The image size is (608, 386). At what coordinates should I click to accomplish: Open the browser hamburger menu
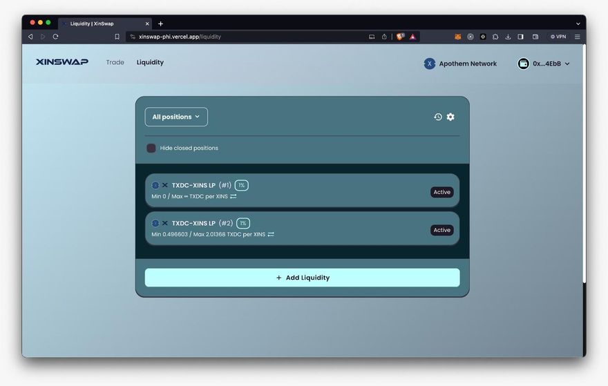(578, 37)
